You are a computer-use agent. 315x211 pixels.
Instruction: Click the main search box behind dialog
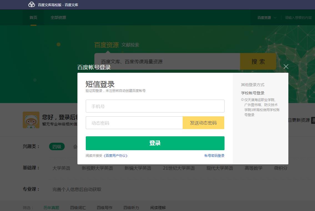(167, 61)
